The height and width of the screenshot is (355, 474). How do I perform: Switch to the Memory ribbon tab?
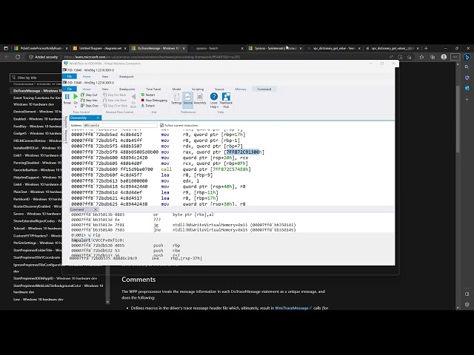point(241,89)
